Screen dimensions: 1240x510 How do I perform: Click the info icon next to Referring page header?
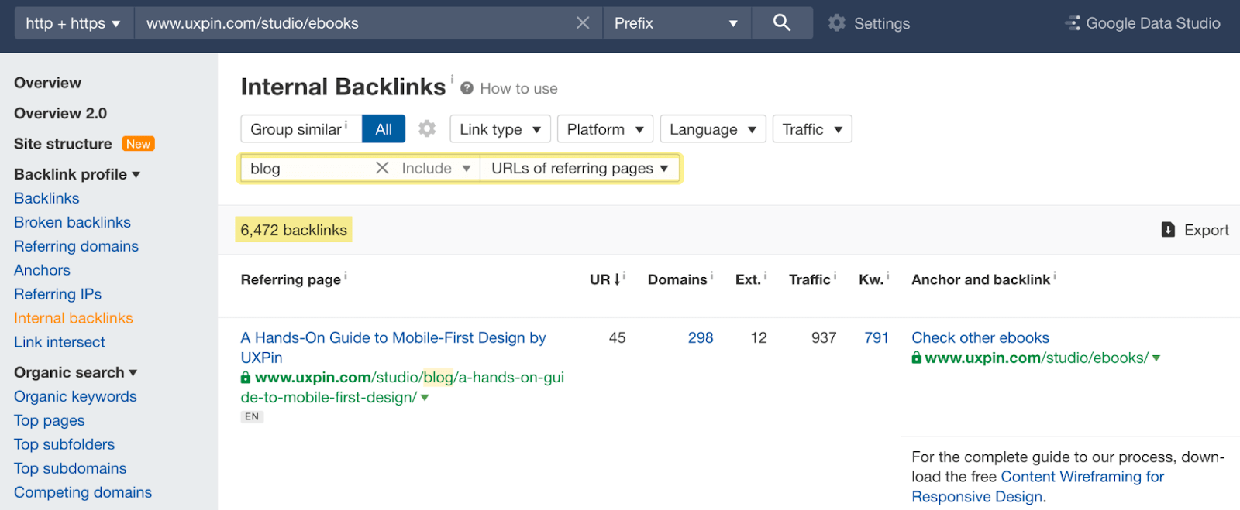[346, 276]
